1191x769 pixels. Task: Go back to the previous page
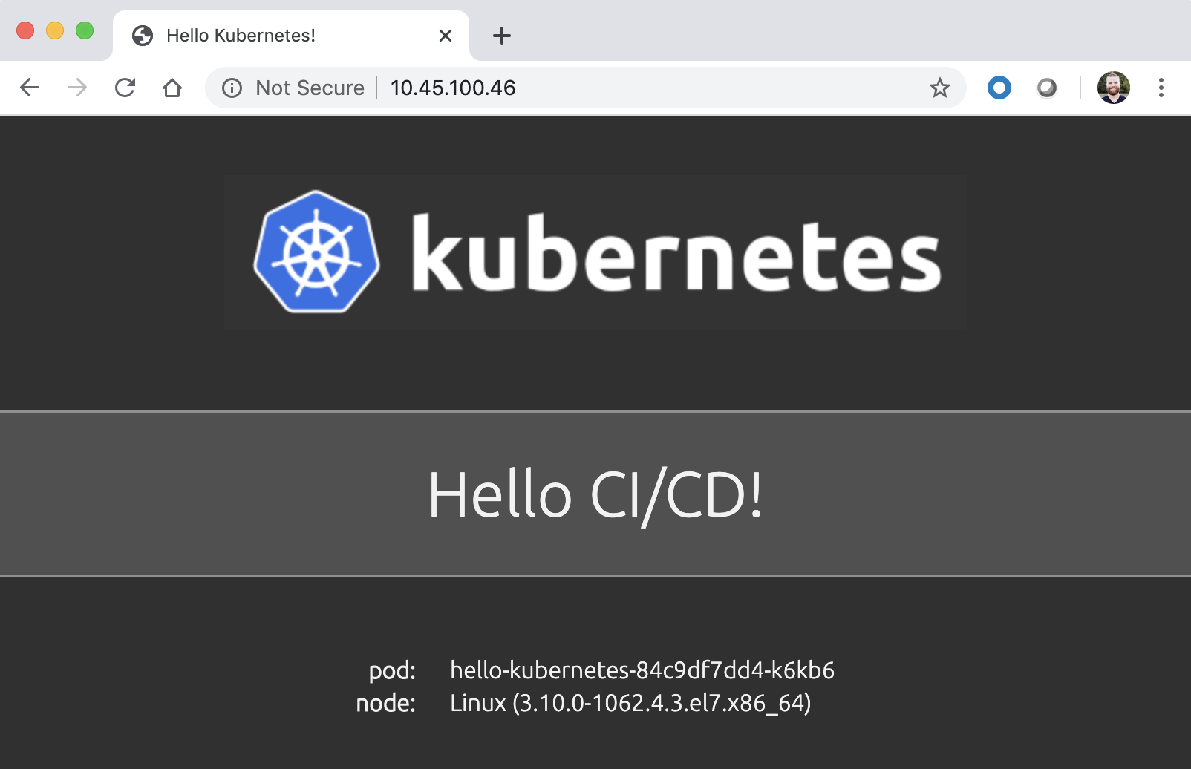[x=30, y=88]
